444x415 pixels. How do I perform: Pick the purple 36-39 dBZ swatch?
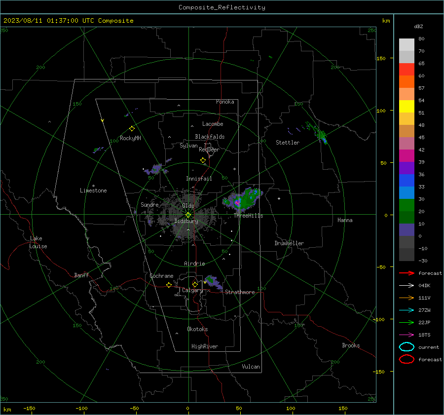coord(407,168)
